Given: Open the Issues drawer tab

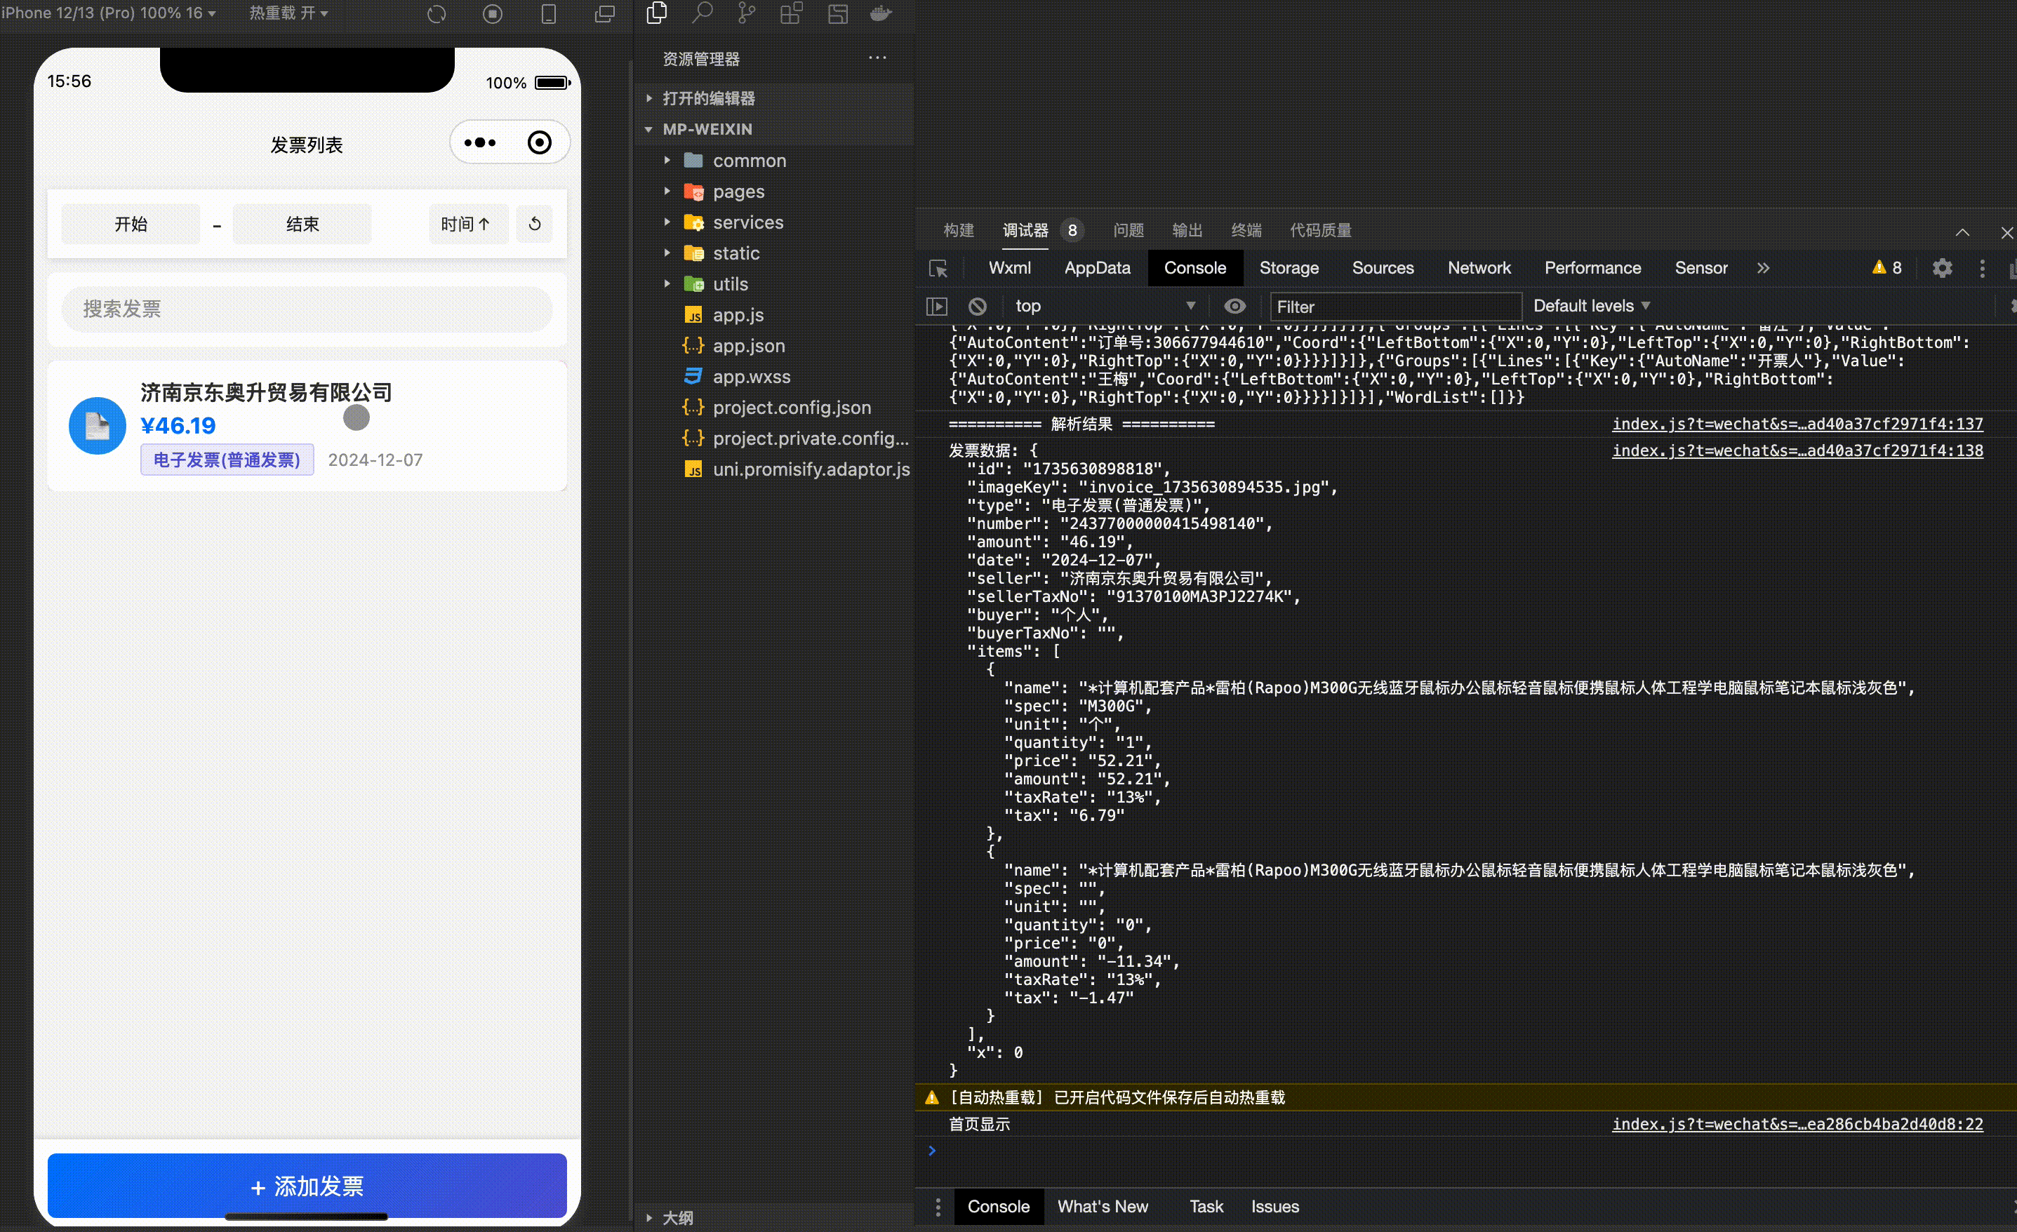Looking at the screenshot, I should [1274, 1207].
